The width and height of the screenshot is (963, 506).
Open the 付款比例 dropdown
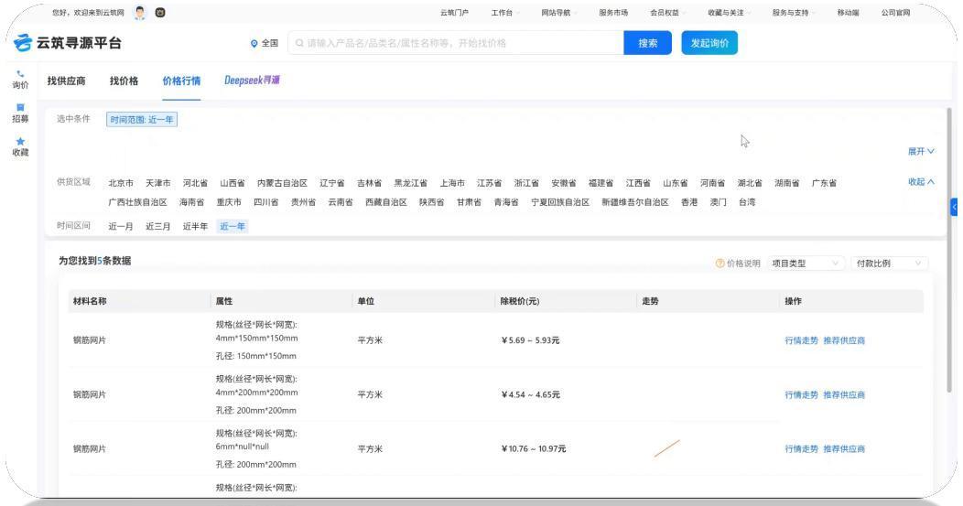pyautogui.click(x=888, y=264)
